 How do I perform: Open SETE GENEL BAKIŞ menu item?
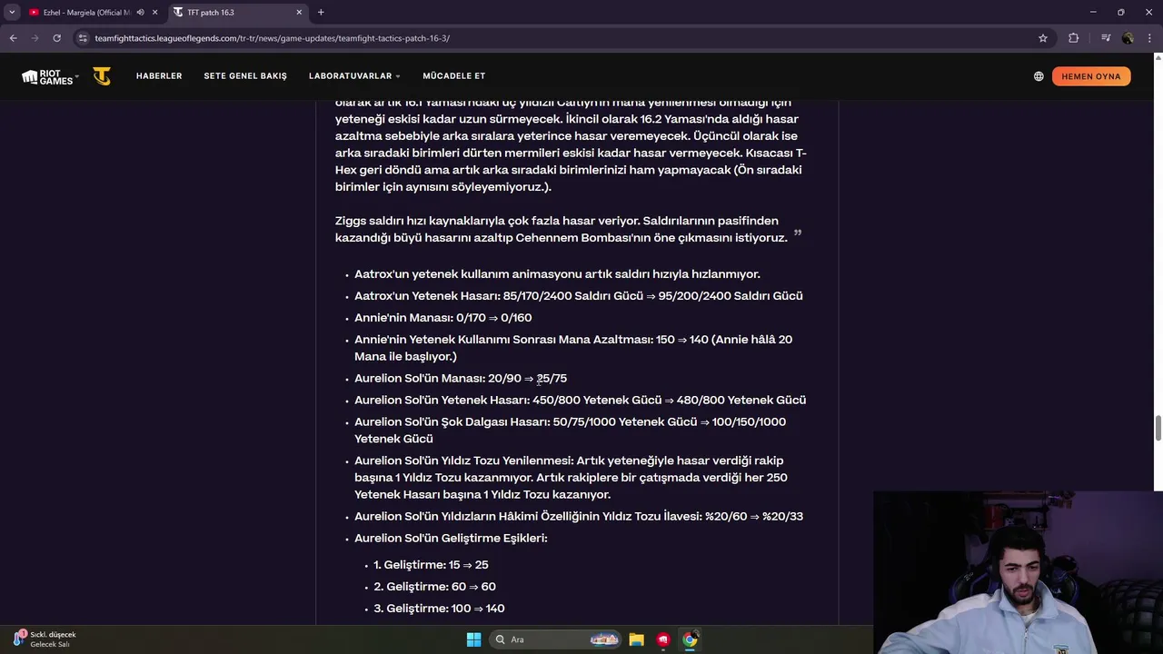[x=245, y=76]
